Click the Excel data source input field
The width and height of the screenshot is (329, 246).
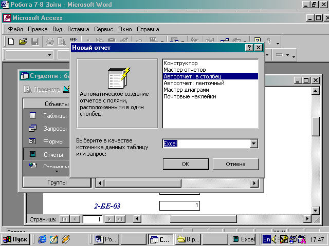[x=206, y=143]
